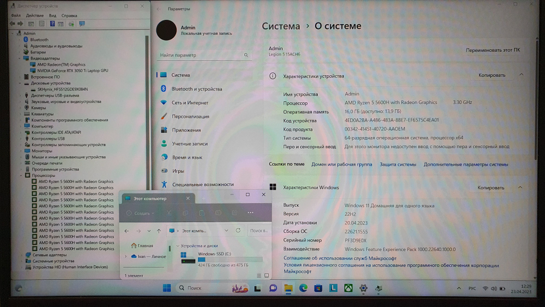
Task: Open Сеть и Интернет settings
Action: tap(190, 103)
